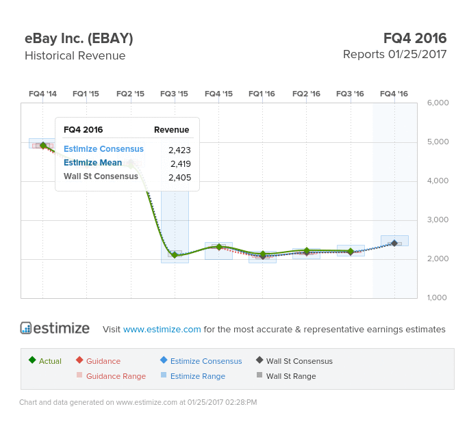Click the eBay Inc. (EBAY) title

79,38
